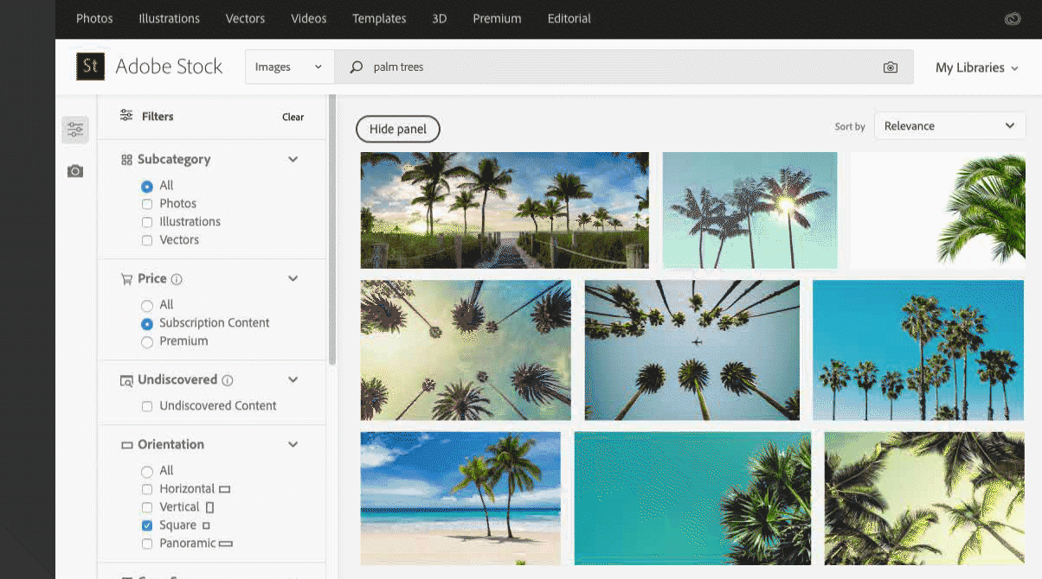Open the Images search type dropdown

[289, 67]
